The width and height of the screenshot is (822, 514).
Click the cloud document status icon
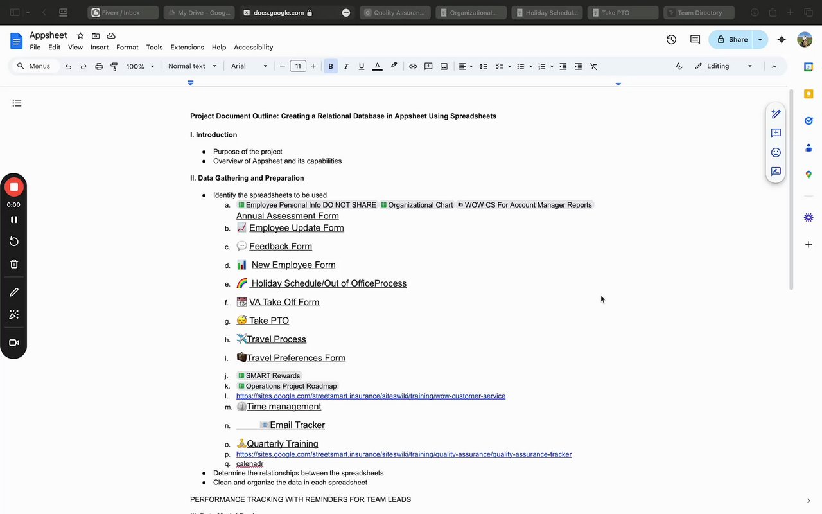coord(111,35)
